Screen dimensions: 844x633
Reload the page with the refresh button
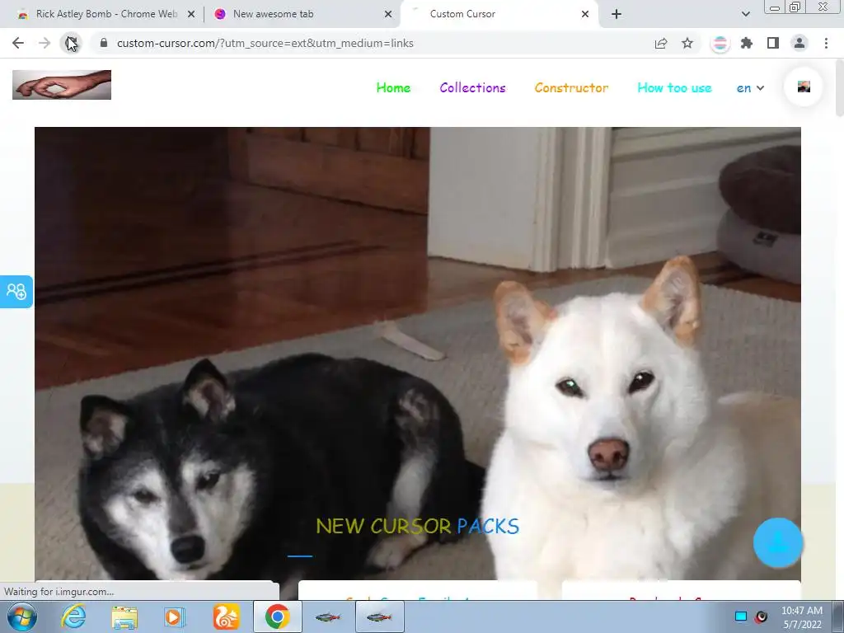coord(71,43)
